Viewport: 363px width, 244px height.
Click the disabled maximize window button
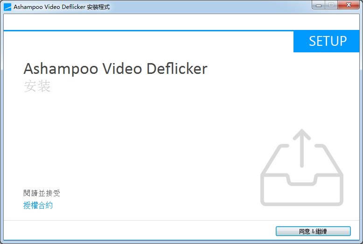pyautogui.click(x=331, y=5)
